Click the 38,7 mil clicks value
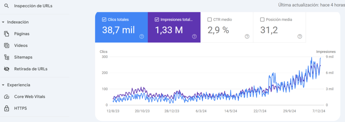 118,30
